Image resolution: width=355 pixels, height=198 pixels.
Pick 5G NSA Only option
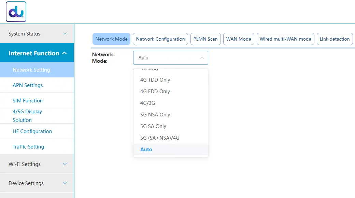pyautogui.click(x=155, y=115)
